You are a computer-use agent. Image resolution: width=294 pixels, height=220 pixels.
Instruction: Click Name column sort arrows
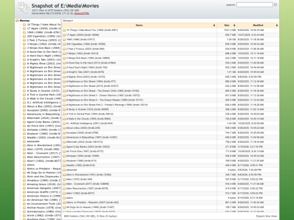pyautogui.click(x=214, y=25)
